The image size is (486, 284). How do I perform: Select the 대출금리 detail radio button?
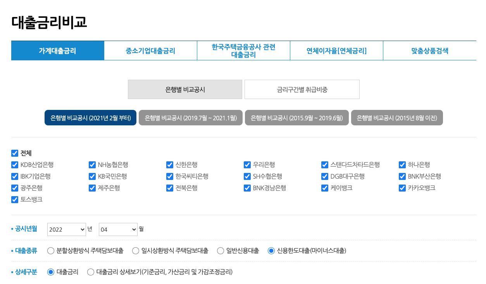[x=51, y=272]
